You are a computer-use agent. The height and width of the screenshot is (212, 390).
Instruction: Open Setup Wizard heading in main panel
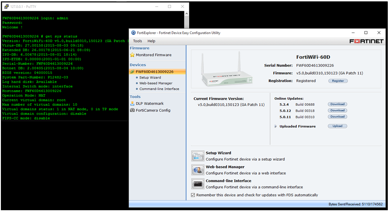click(x=219, y=153)
